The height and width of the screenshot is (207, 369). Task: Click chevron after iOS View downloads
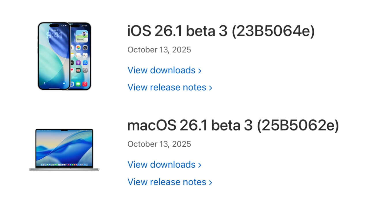[x=200, y=71]
